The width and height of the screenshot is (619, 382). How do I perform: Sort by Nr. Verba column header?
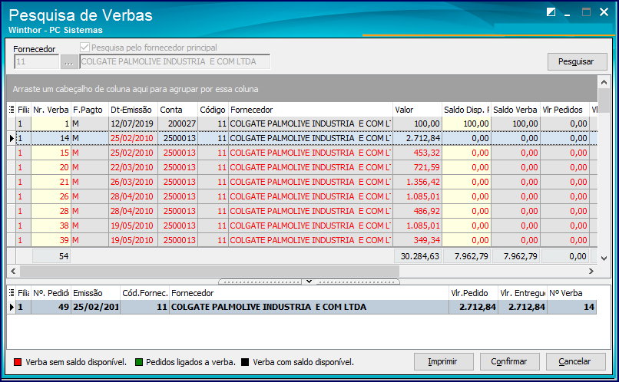tap(51, 110)
